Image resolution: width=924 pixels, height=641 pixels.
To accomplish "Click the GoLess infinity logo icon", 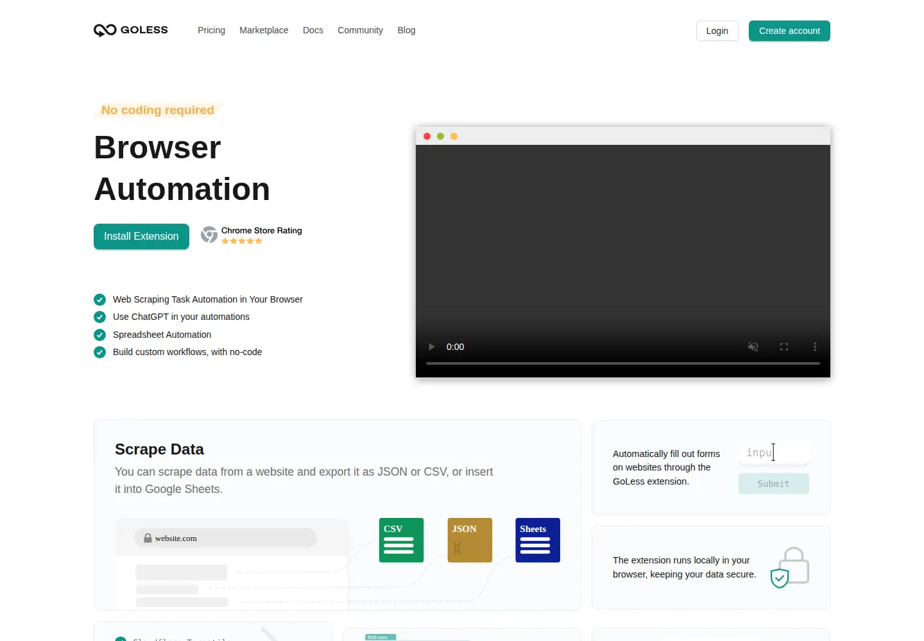I will [105, 30].
